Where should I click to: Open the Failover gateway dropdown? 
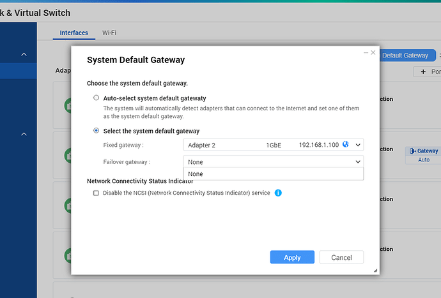click(274, 162)
